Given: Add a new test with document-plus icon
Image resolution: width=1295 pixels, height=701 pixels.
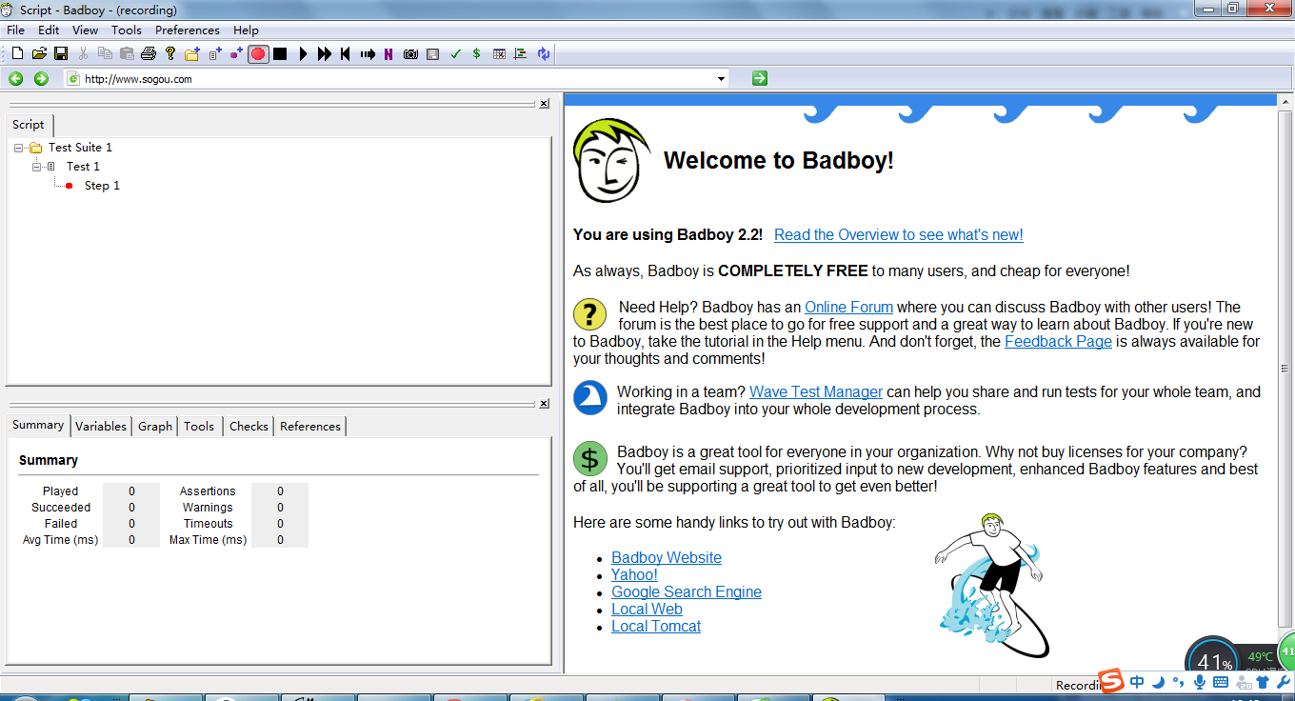Looking at the screenshot, I should click(215, 54).
